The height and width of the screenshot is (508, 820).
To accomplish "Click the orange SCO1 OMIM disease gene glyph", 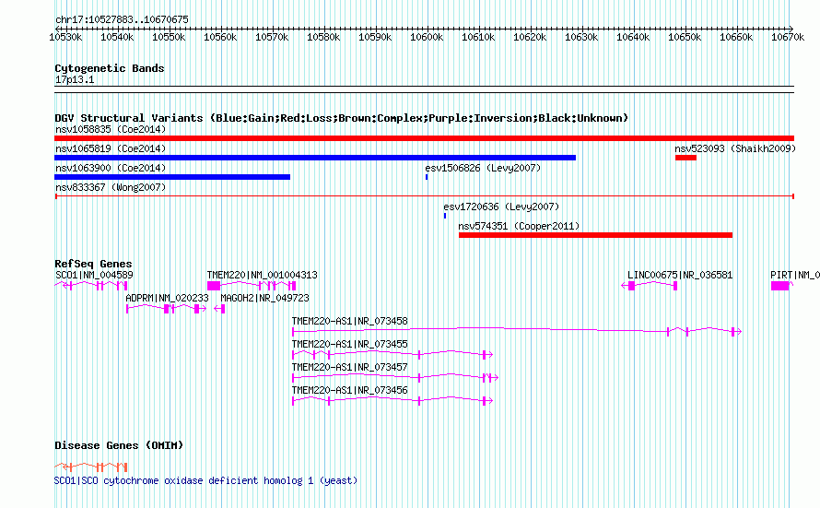I will tap(91, 467).
